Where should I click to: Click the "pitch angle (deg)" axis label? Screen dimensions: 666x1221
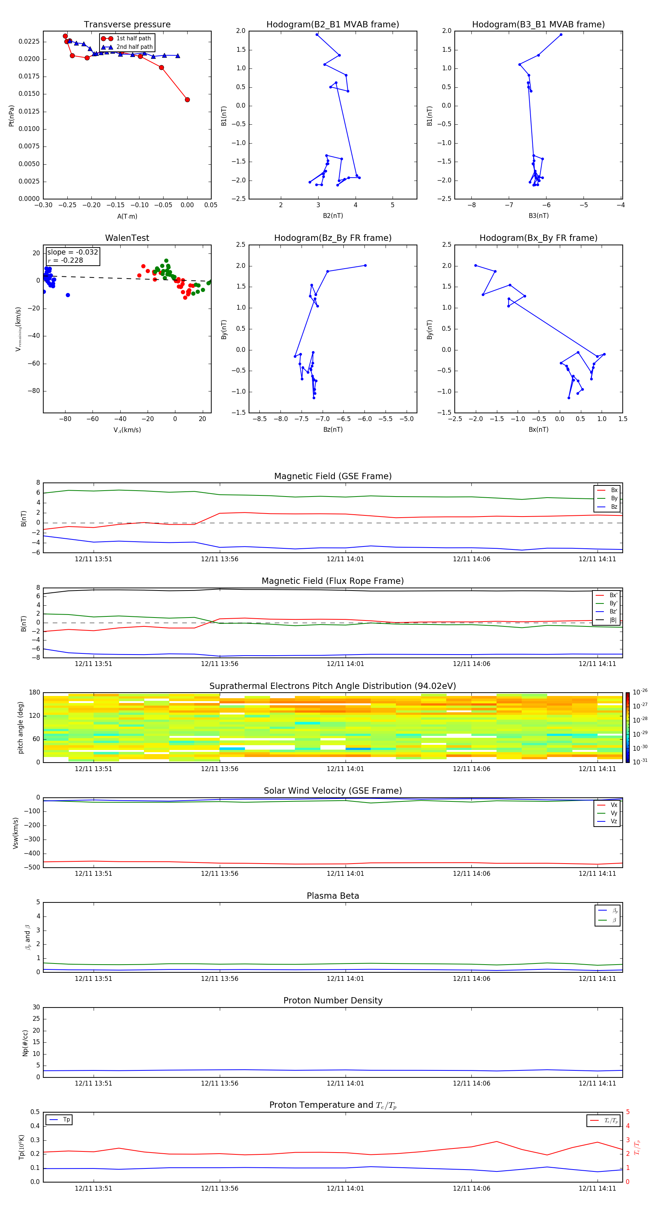pos(20,727)
